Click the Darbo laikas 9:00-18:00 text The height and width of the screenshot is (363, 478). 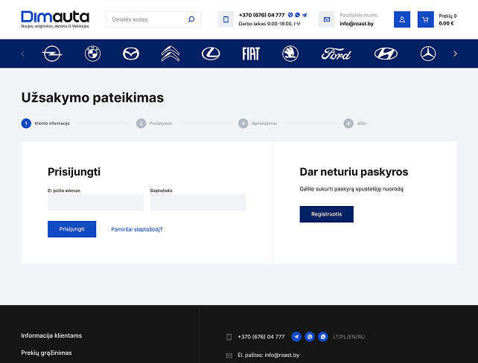coord(270,24)
